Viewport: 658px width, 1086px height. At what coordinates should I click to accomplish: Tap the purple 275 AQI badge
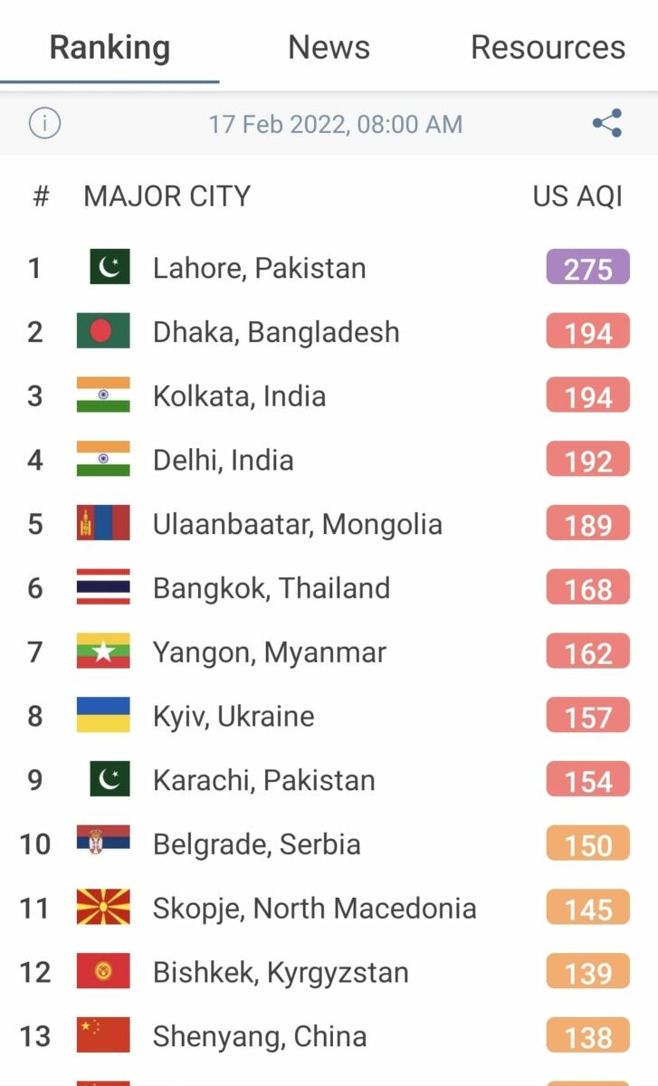[587, 268]
